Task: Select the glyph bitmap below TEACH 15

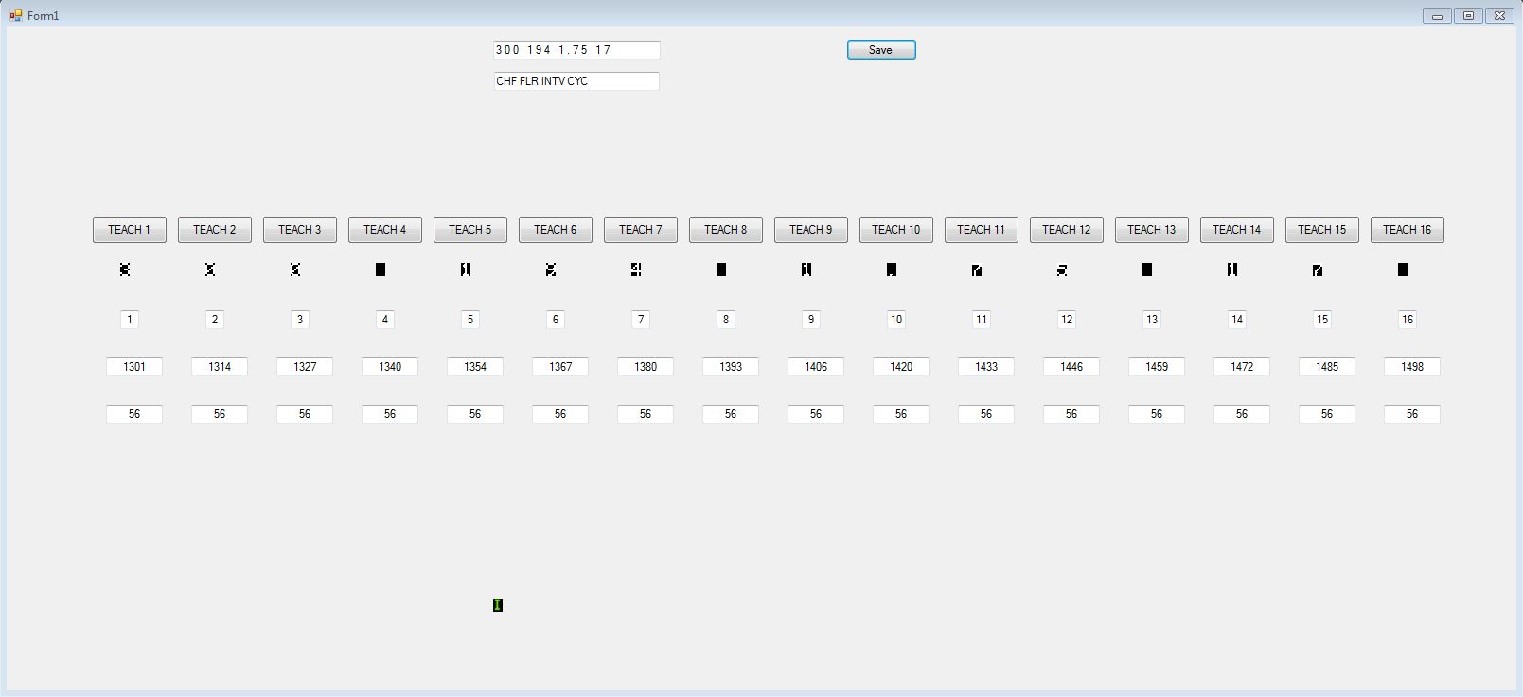Action: 1318,270
